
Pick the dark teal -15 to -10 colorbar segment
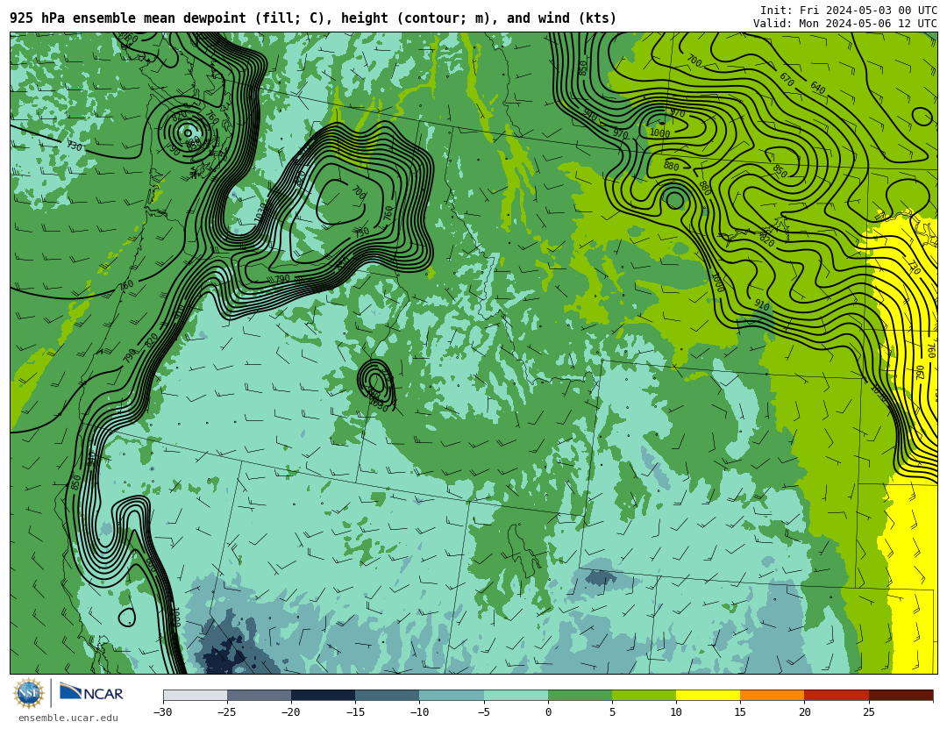(x=388, y=695)
